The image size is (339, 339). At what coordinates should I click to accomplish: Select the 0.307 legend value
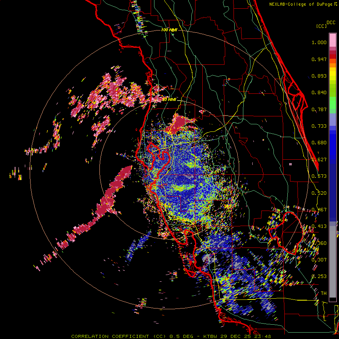319,260
